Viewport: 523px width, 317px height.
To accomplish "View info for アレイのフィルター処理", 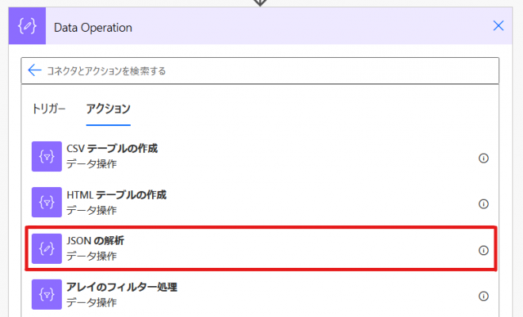I will [x=483, y=296].
